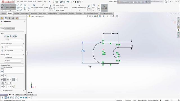Switch to the Sheet Metal tab
Image resolution: width=180 pixels, height=101 pixels.
pyautogui.click(x=25, y=13)
